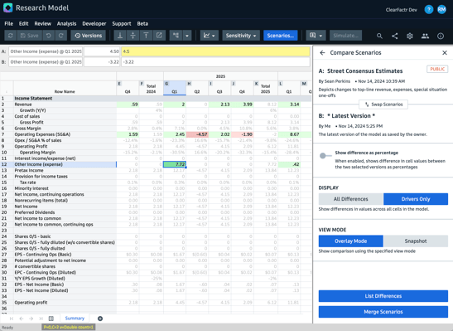453x331 pixels.
Task: Click the first sheet navigation icon
Action: click(12, 319)
